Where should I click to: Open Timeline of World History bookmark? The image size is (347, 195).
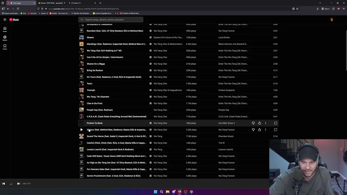click(130, 13)
